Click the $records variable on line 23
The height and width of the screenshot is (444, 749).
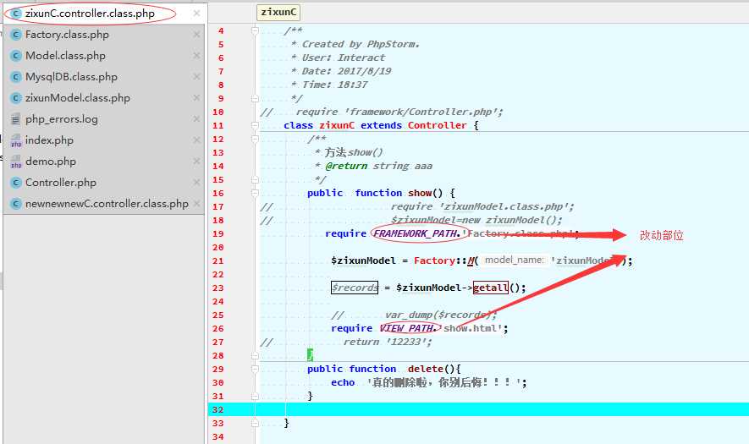point(355,288)
